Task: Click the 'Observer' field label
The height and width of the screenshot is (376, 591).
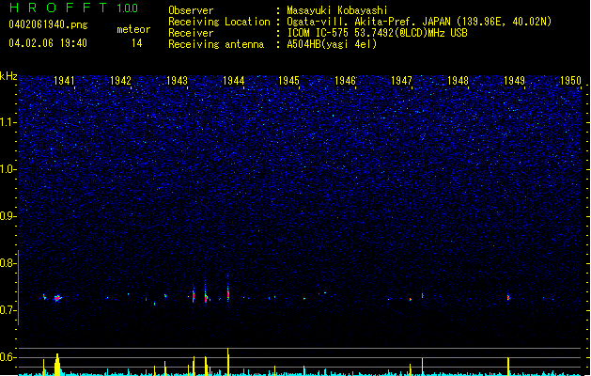Action: (x=191, y=10)
